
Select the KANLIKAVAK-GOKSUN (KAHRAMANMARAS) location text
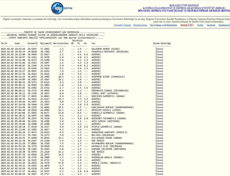(x=113, y=107)
